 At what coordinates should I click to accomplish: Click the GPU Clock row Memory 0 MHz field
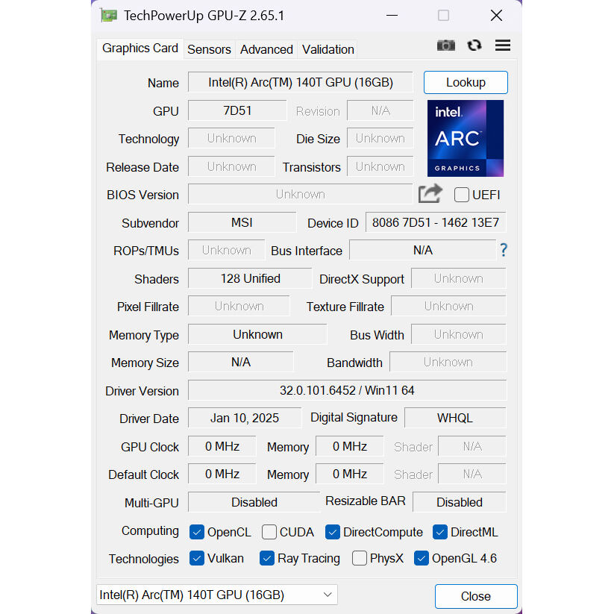pos(350,446)
